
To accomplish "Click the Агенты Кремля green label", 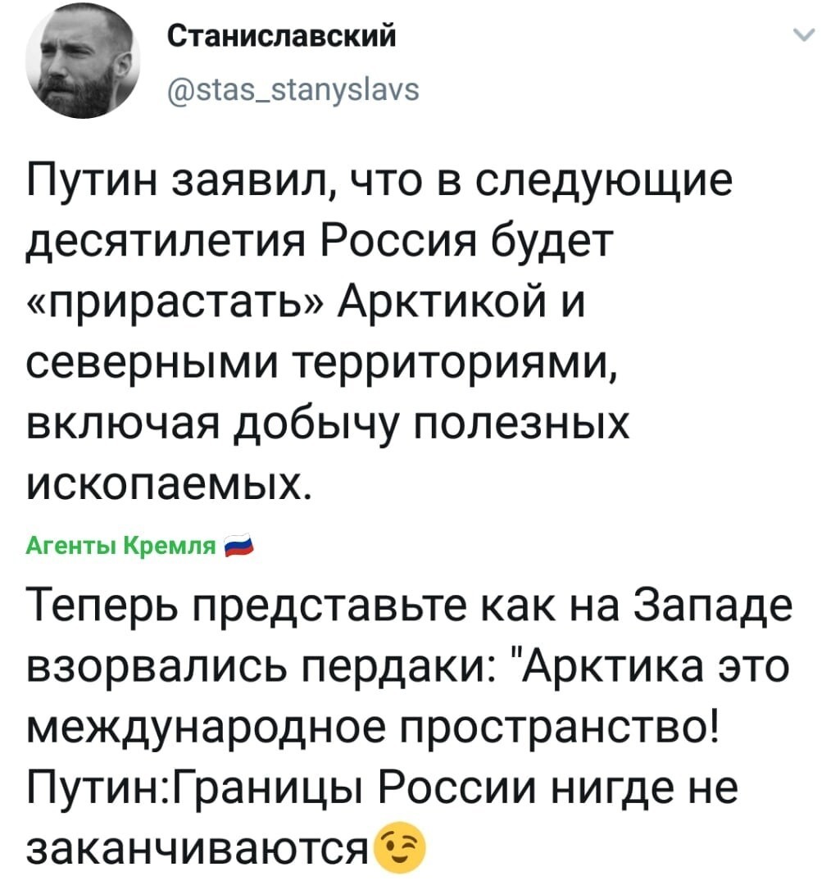I will click(121, 546).
